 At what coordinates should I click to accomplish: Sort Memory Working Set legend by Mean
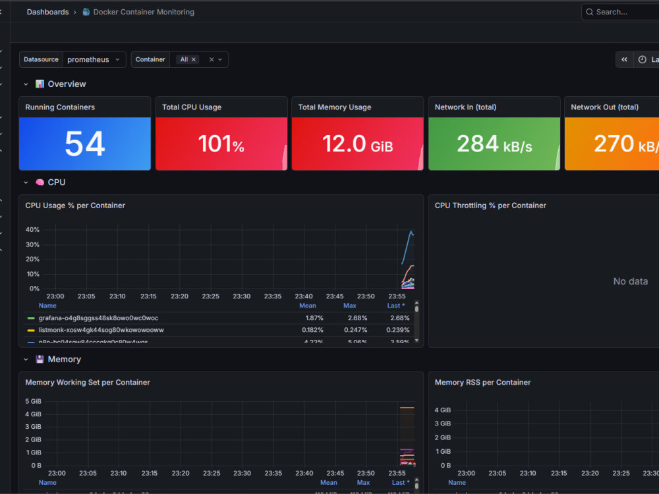329,483
